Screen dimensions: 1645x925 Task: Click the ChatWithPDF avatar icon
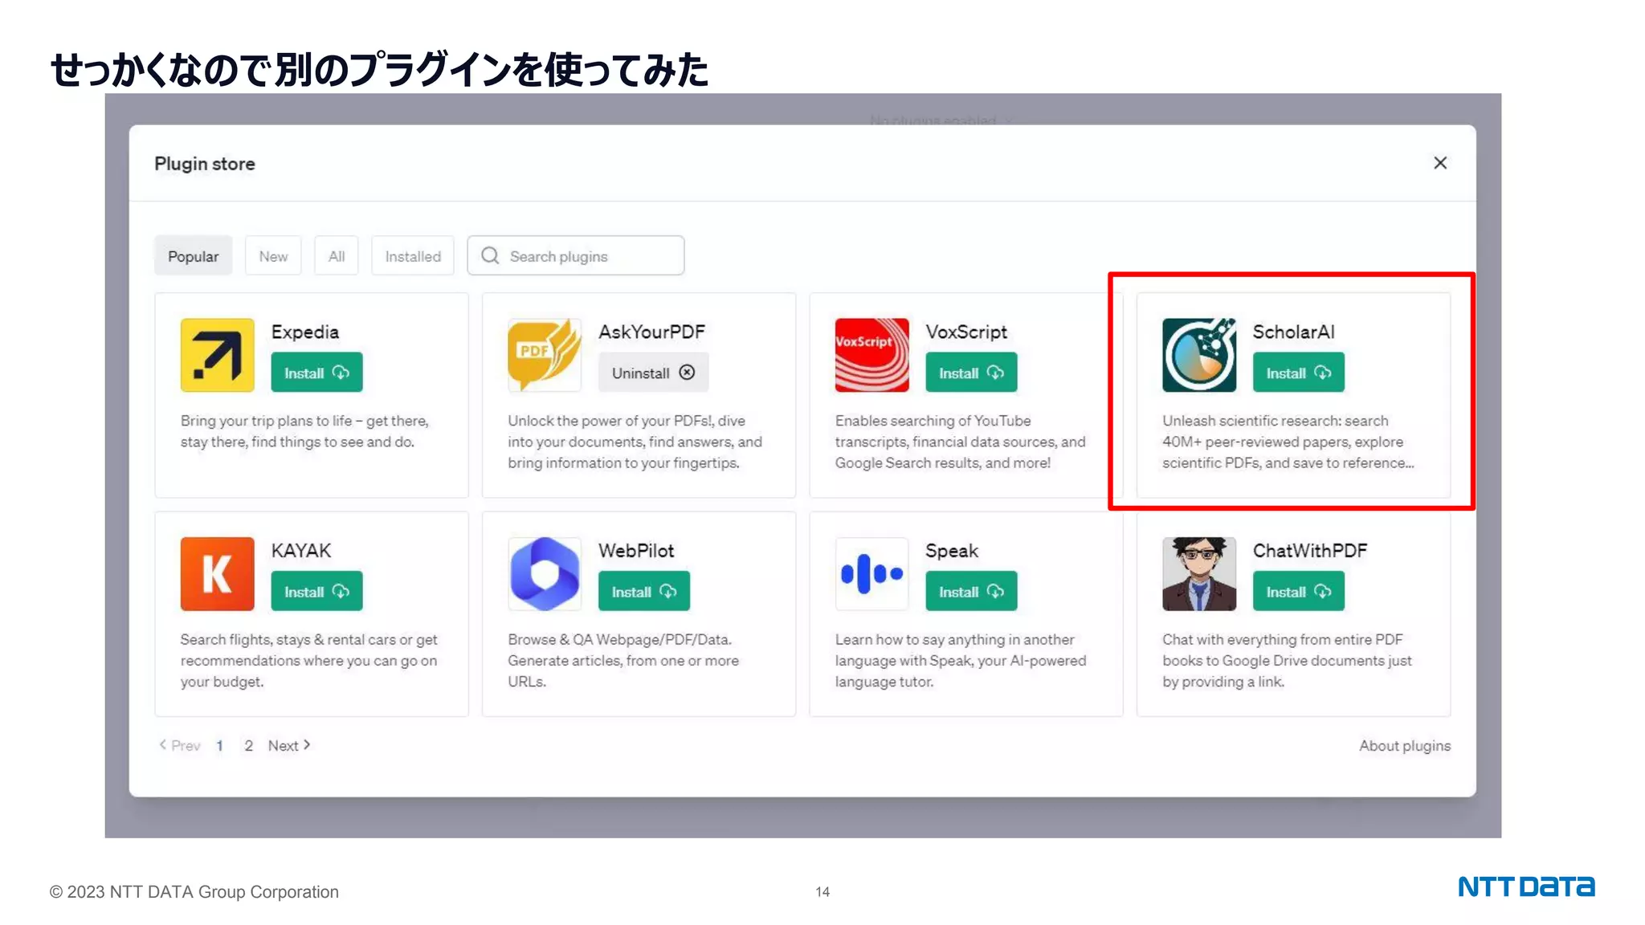coord(1199,574)
